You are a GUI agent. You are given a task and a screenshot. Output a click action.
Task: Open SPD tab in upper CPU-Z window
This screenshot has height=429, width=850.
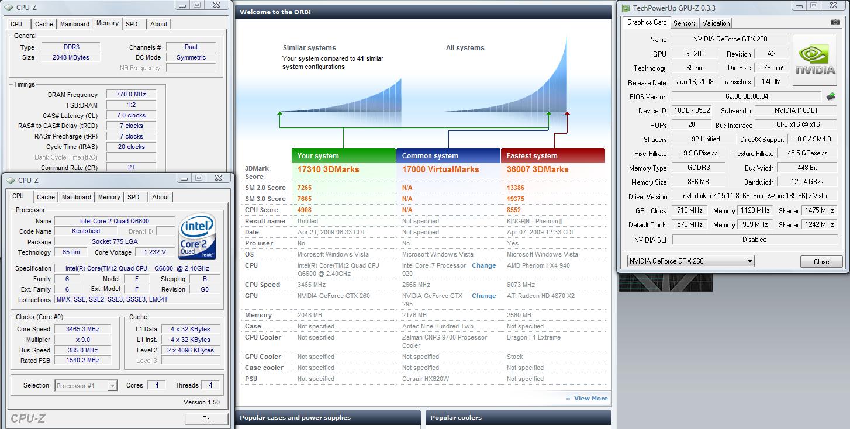pos(132,24)
